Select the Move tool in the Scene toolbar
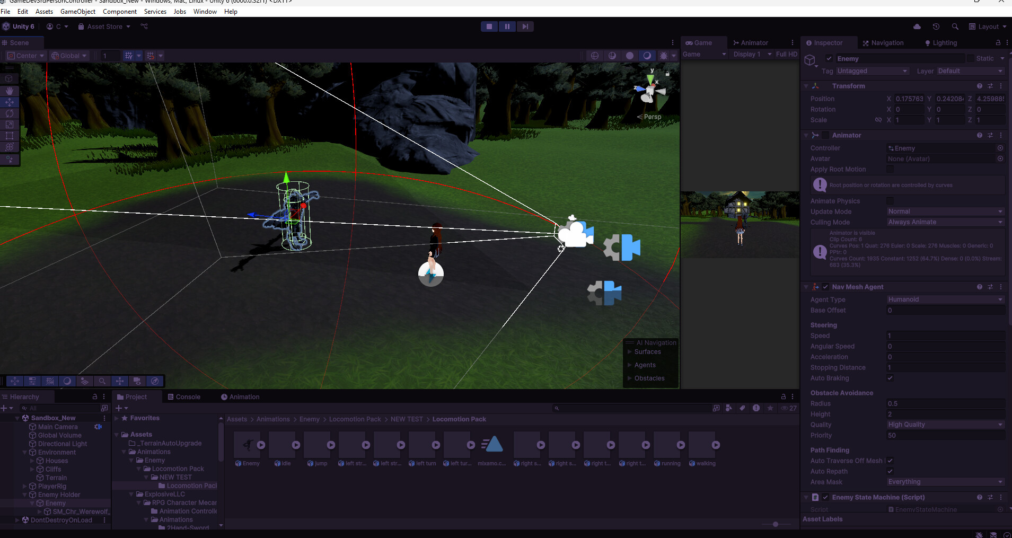The image size is (1012, 538). coord(10,102)
